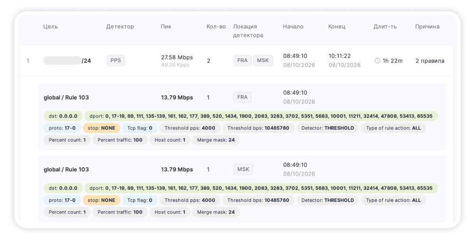Select the PPS detector badge
The image size is (475, 240).
point(116,61)
